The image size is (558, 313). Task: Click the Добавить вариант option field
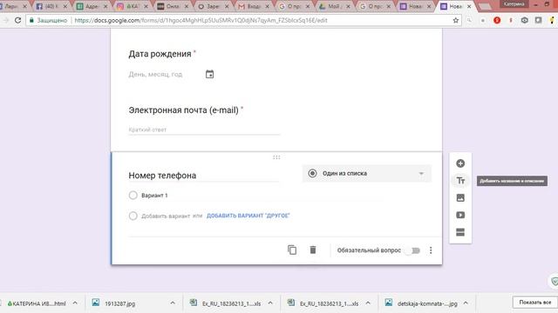(x=166, y=216)
